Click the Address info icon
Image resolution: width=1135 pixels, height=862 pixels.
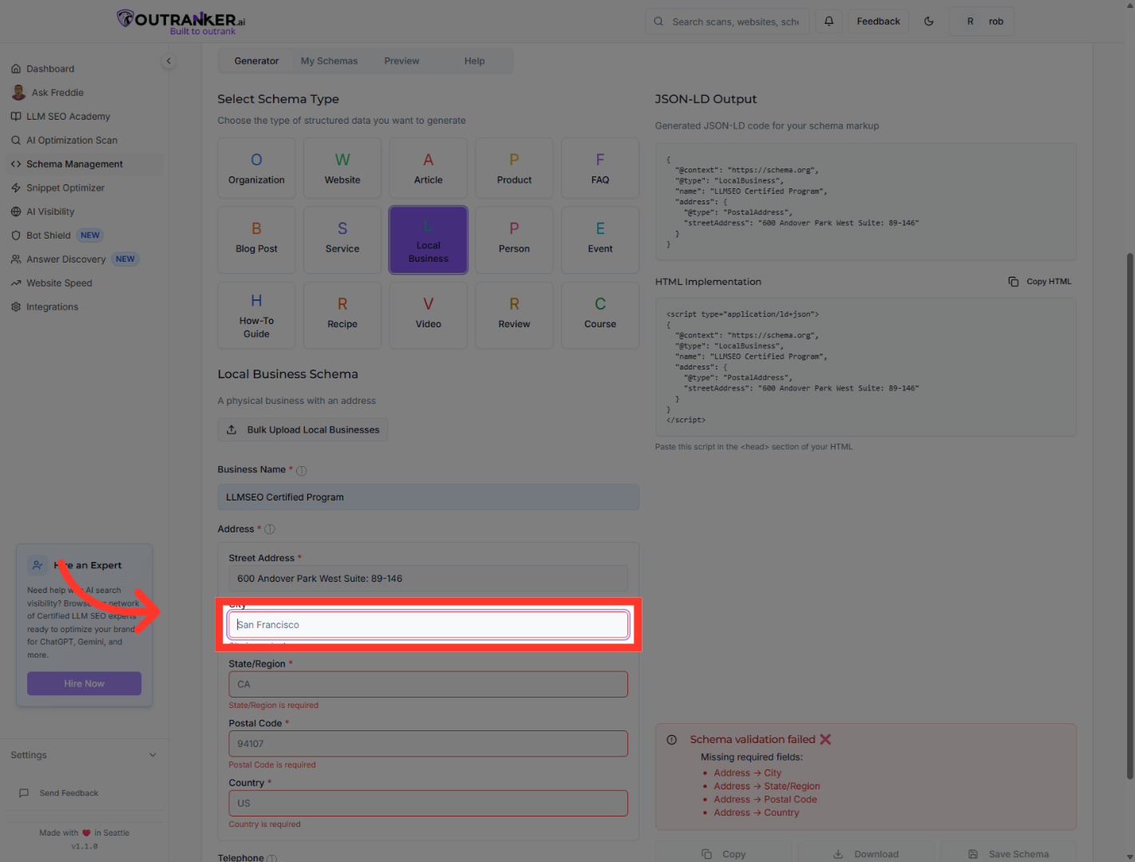(270, 529)
